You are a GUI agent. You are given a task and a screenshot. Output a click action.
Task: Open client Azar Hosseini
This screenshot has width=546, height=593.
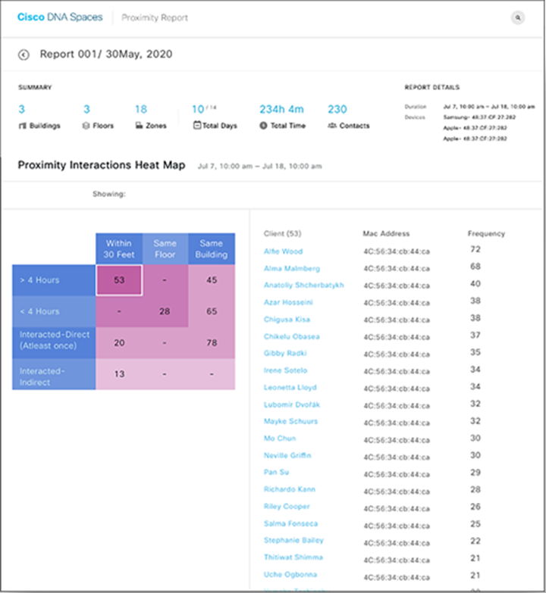tap(288, 302)
